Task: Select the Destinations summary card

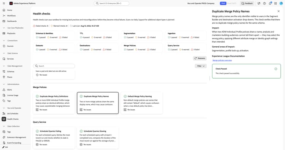Action: click(98, 47)
